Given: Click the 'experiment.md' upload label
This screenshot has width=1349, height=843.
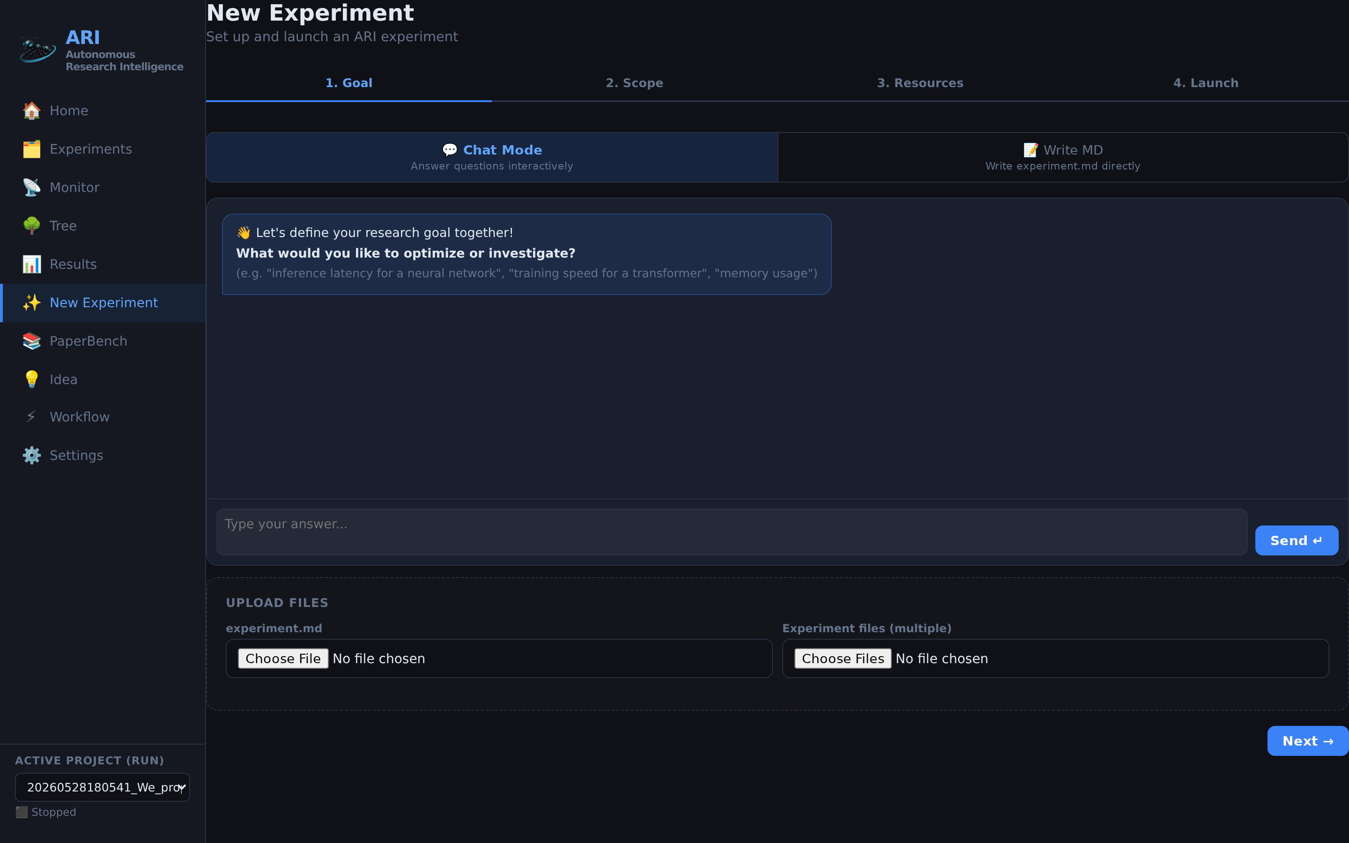Looking at the screenshot, I should pos(274,629).
